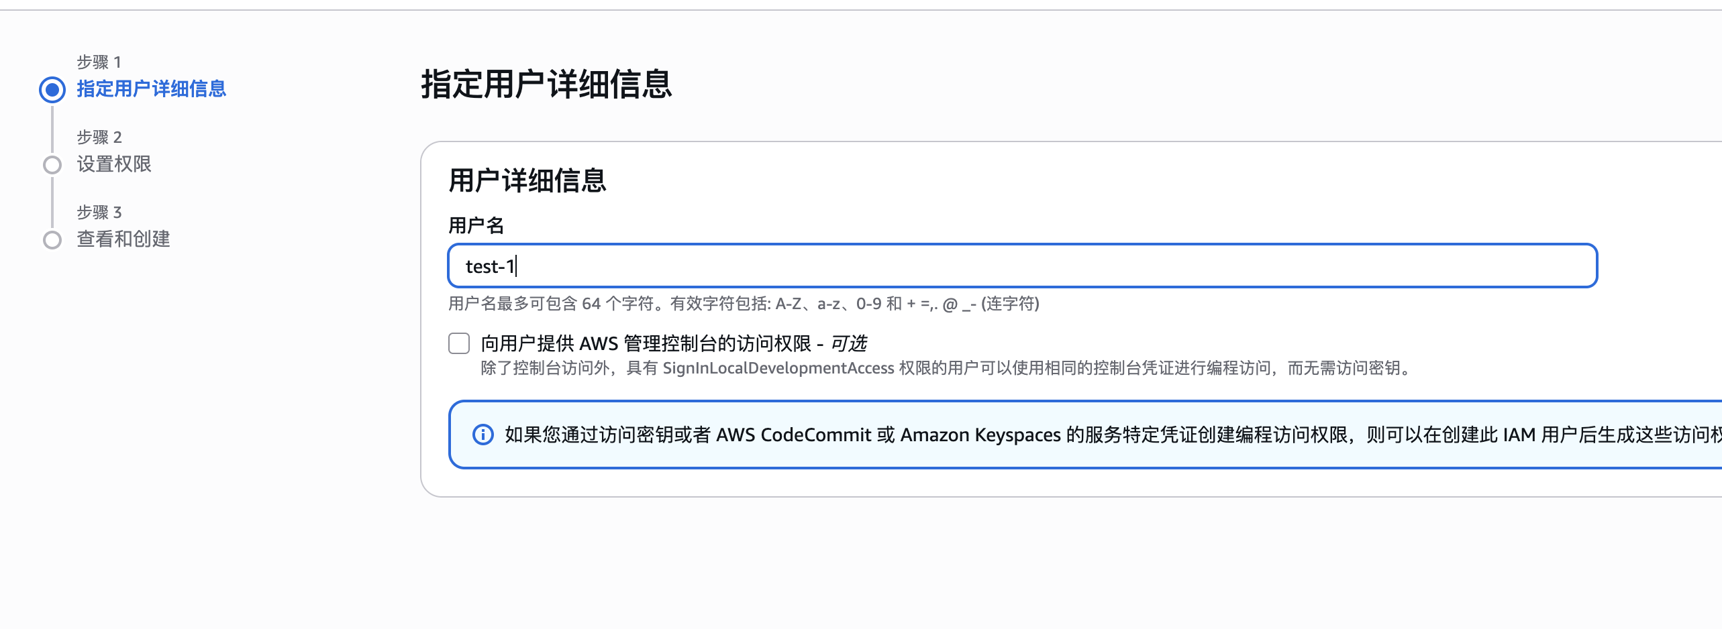1722x629 pixels.
Task: Click the blue radio-style marker of the active step
Action: click(52, 89)
